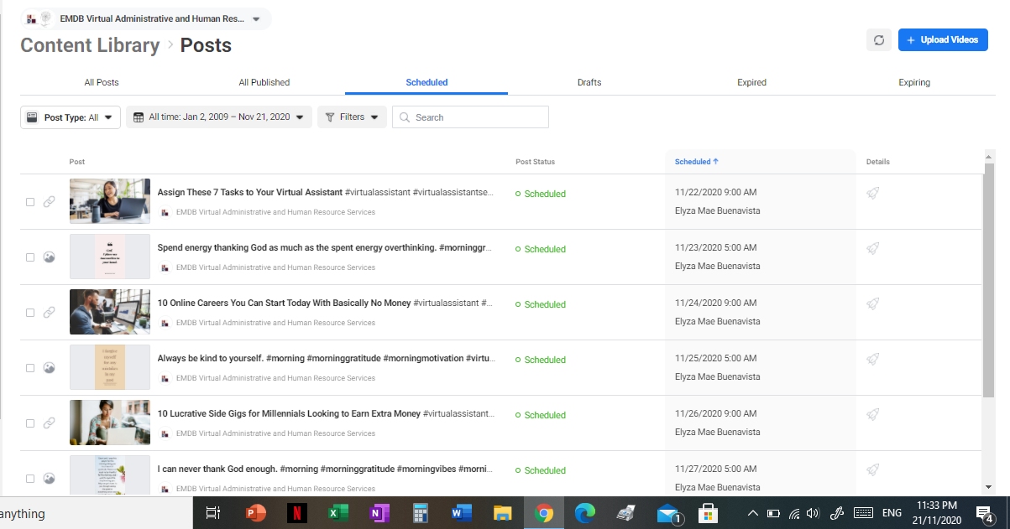The height and width of the screenshot is (529, 1010).
Task: Open Excel from the taskbar
Action: (338, 513)
